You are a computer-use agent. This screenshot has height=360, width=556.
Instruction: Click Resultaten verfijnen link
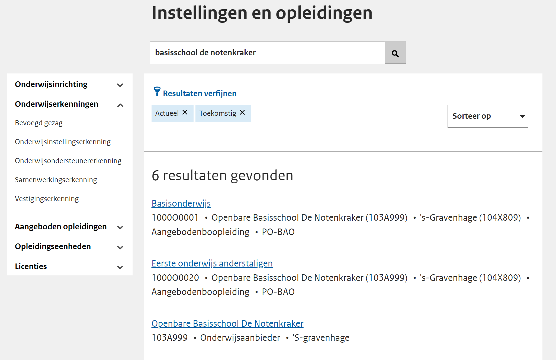click(200, 94)
